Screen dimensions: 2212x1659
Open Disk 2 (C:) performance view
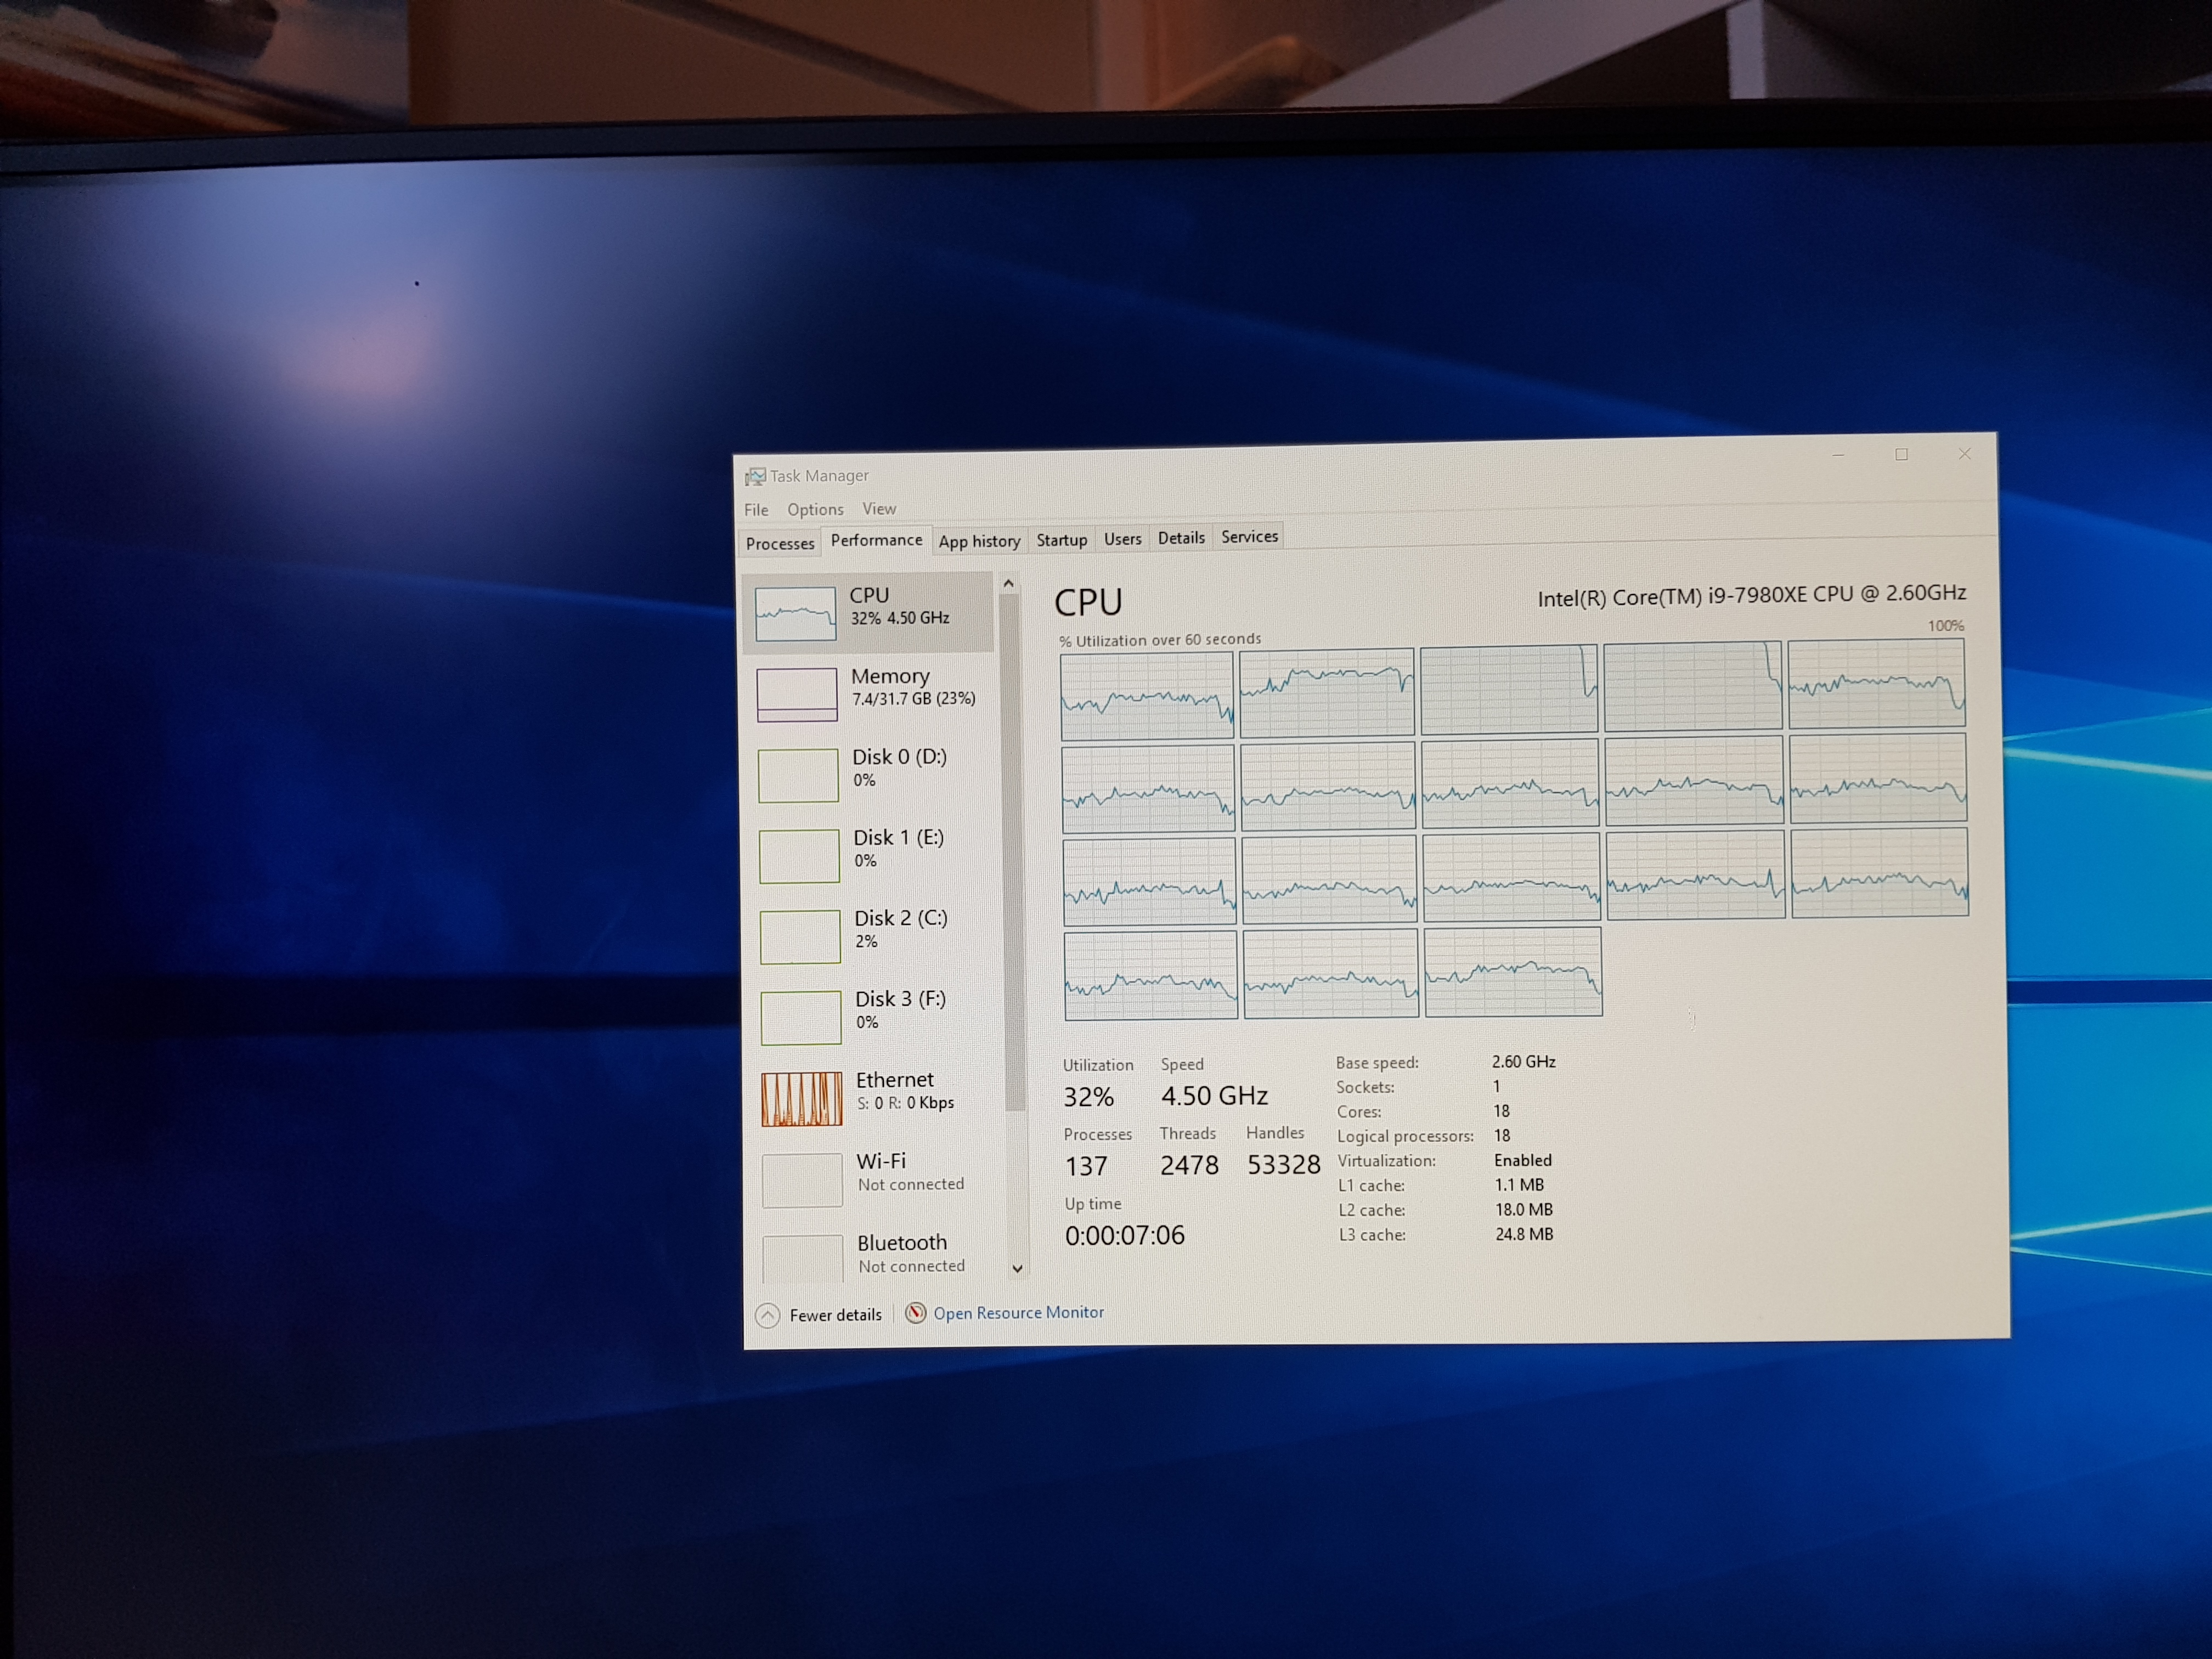pos(872,935)
